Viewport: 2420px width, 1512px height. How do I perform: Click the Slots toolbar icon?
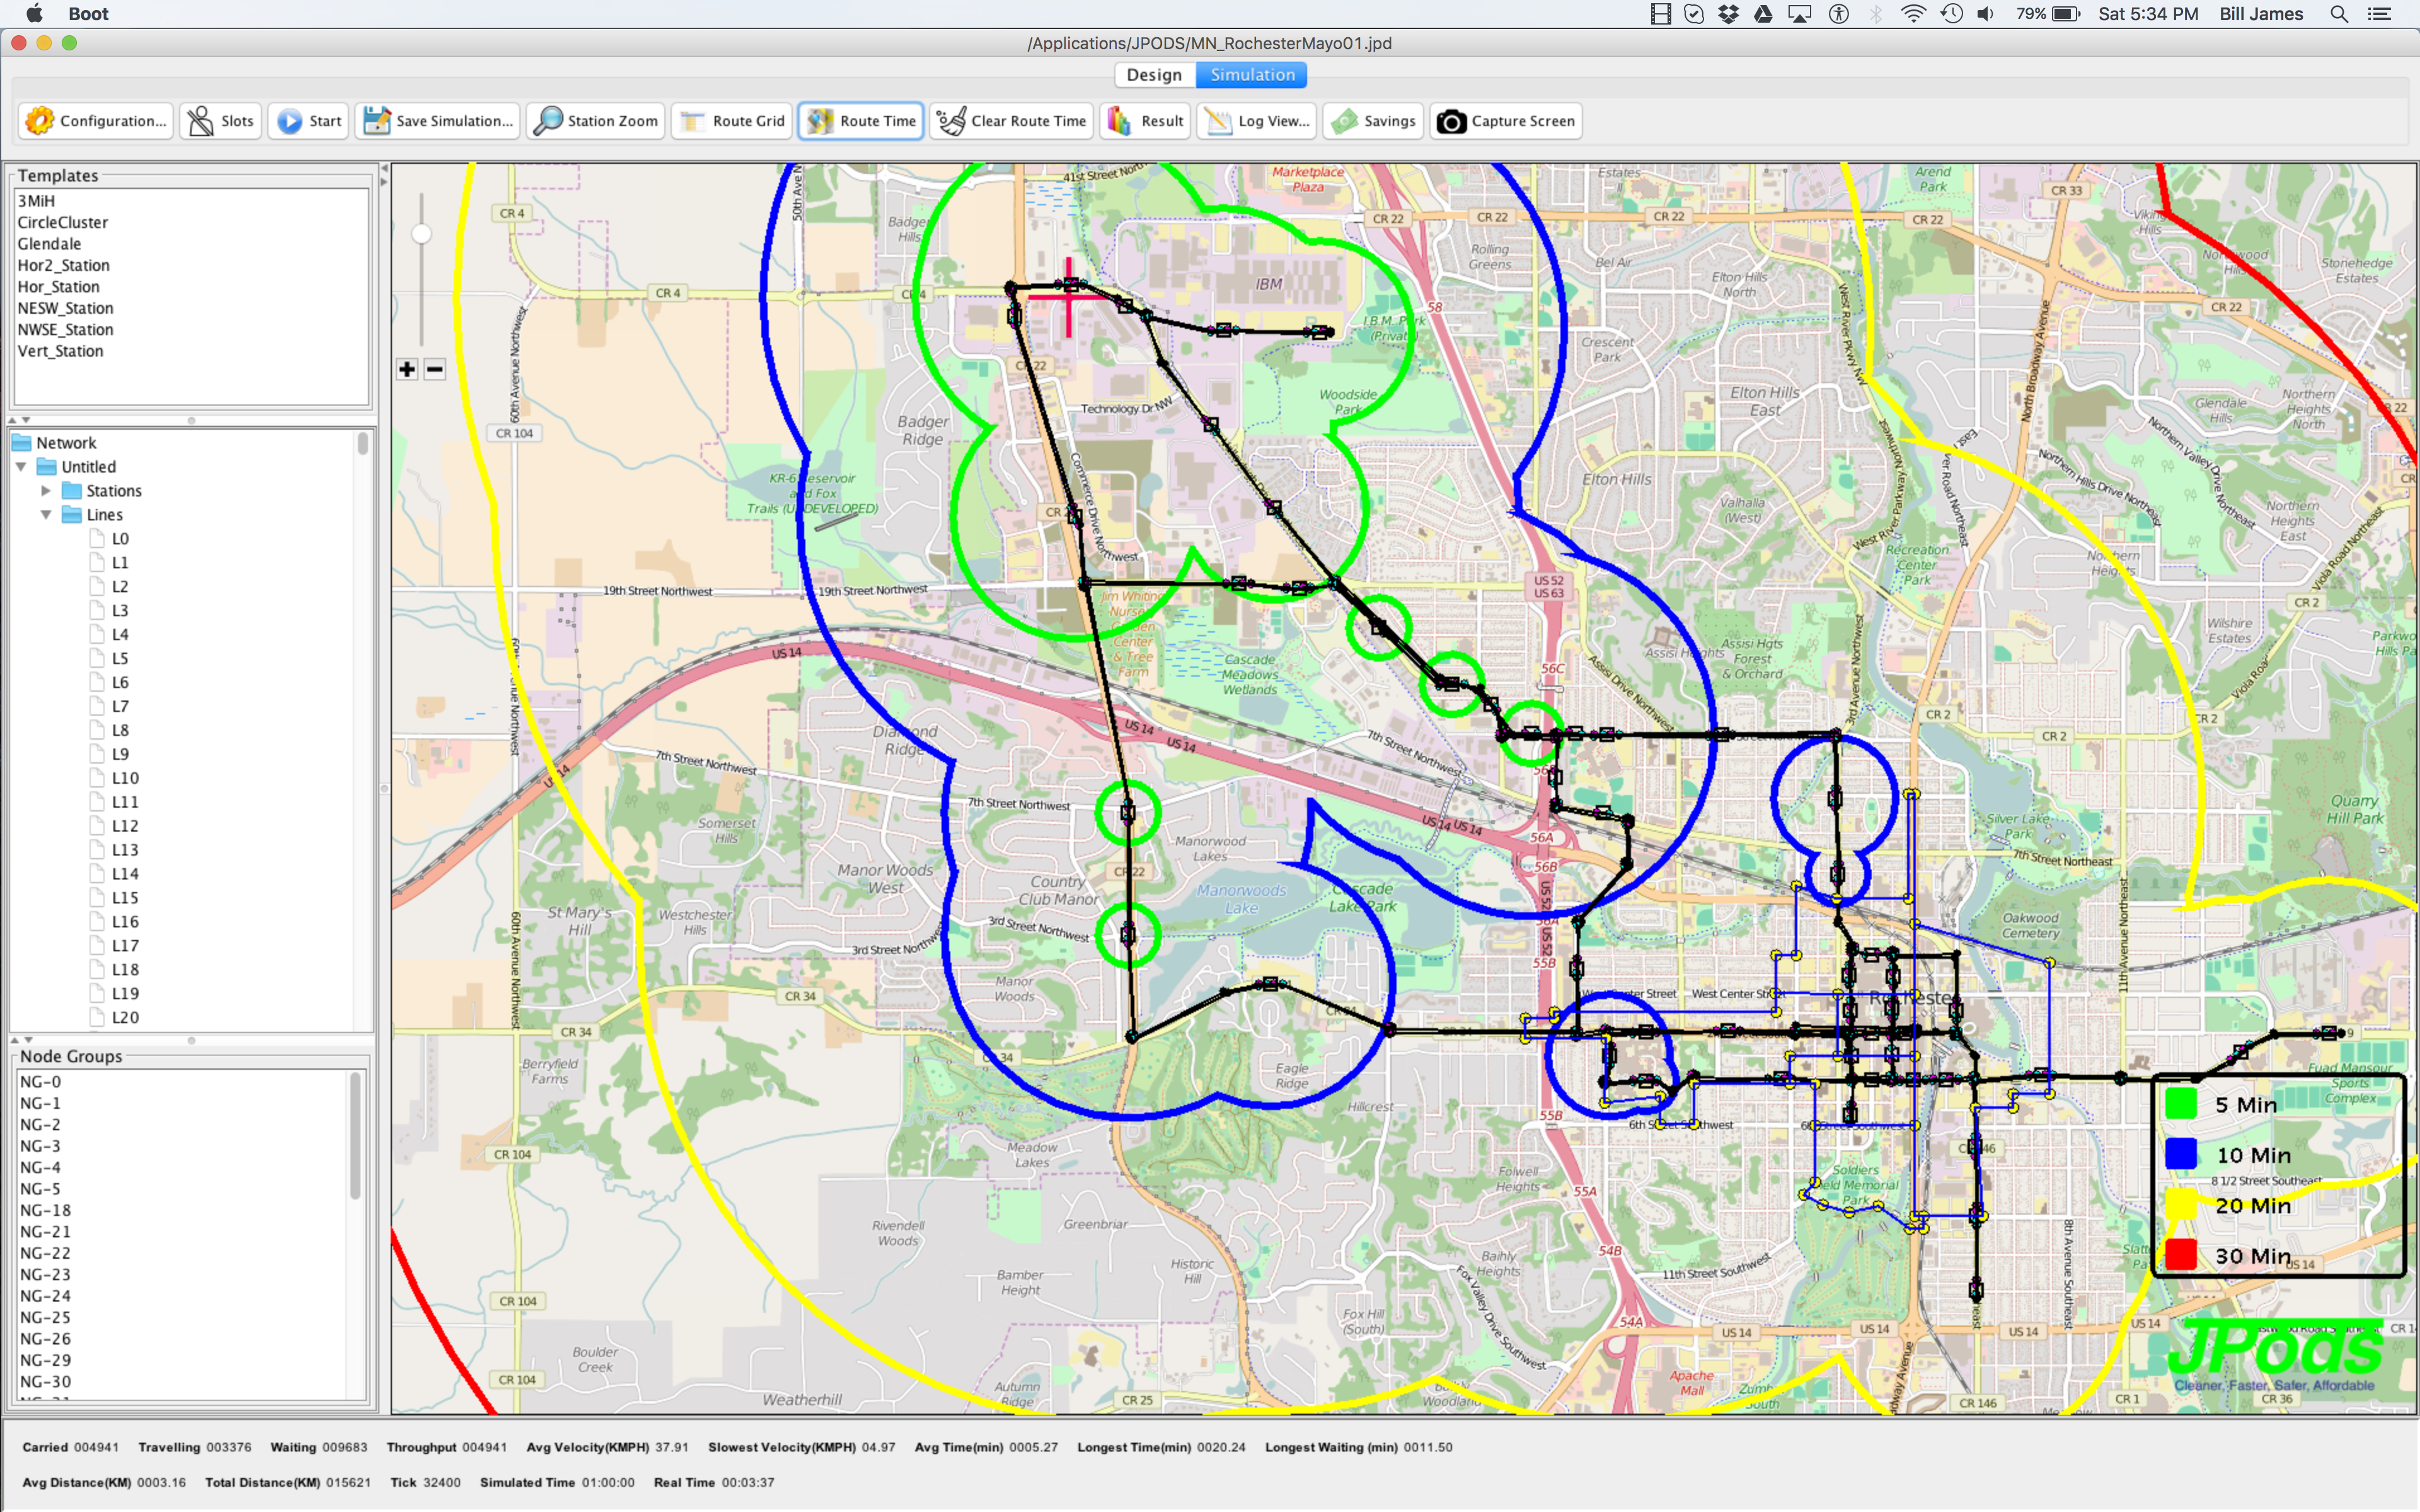coord(201,121)
